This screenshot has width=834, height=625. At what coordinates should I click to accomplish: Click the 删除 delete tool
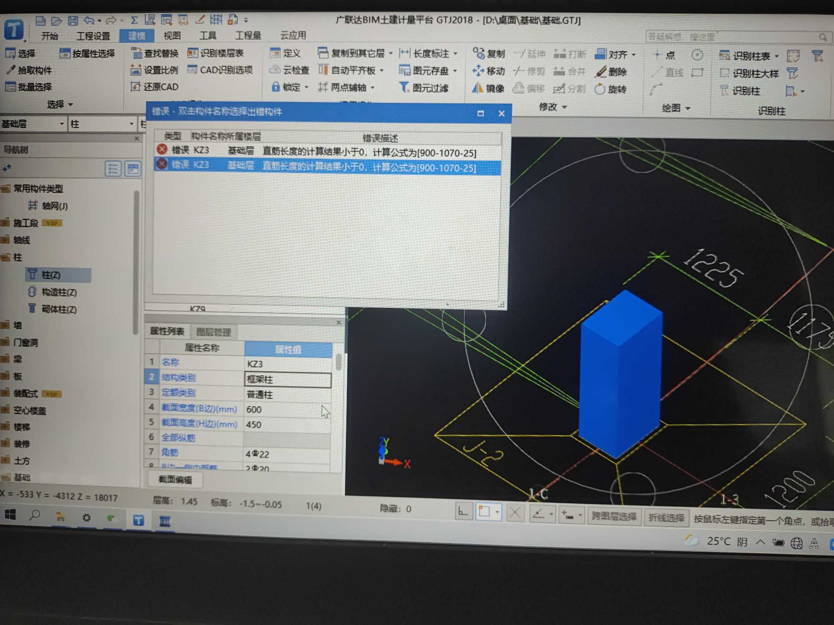tap(611, 72)
